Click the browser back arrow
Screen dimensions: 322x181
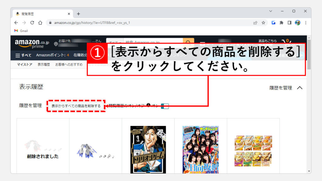(16, 23)
